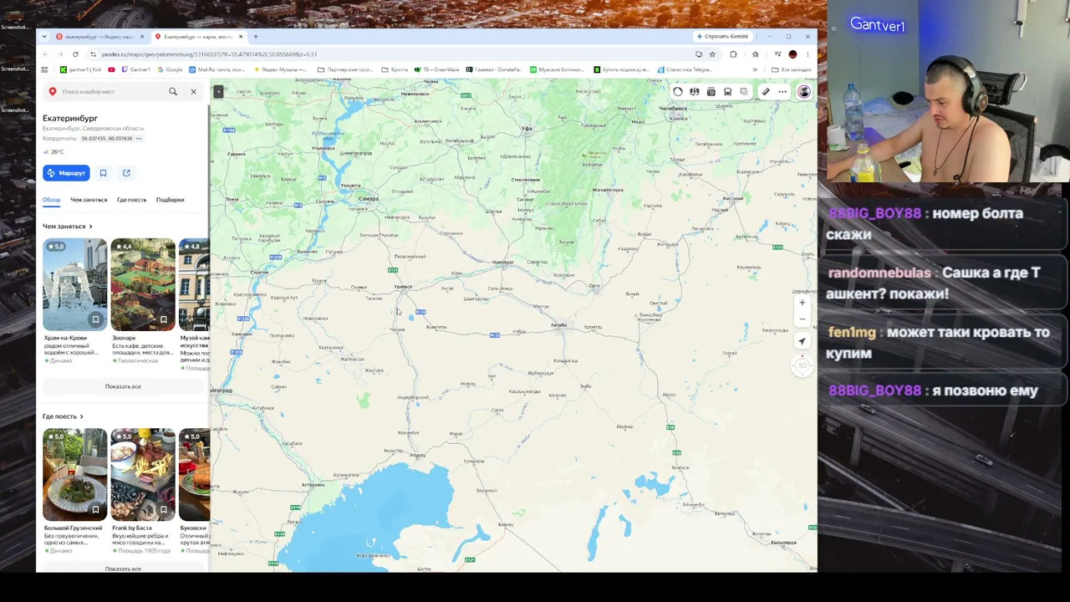Bookmark this page with the star icon

click(x=712, y=54)
